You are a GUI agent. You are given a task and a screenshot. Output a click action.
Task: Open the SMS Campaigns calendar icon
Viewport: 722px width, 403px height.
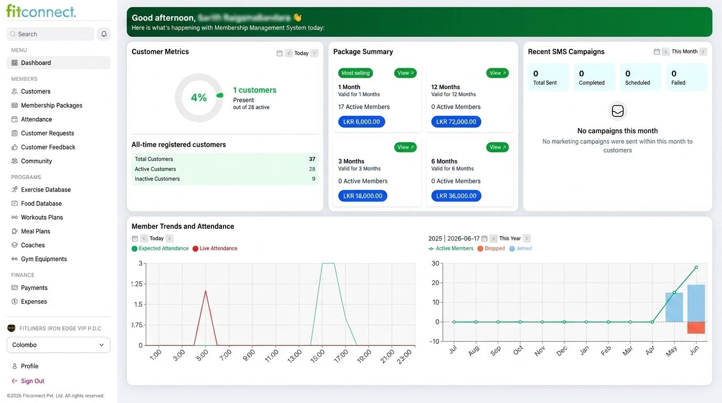tap(656, 51)
